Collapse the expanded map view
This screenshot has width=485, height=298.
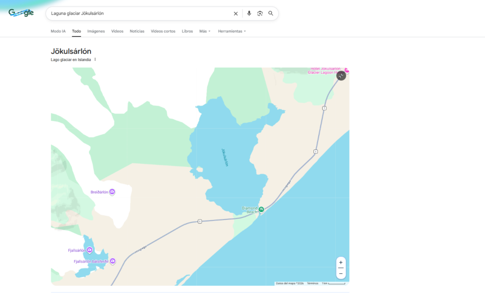pos(341,76)
